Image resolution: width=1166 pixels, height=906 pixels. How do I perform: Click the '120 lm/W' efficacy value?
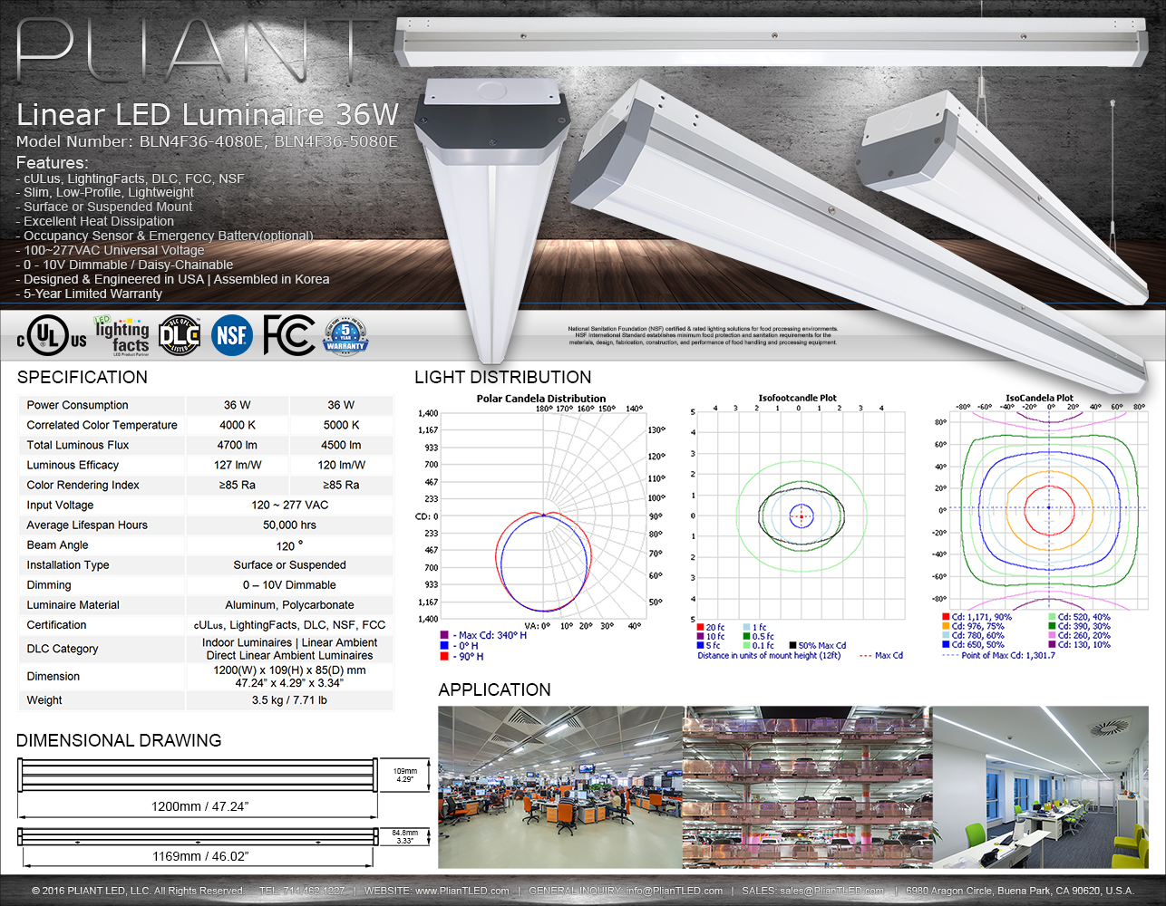[342, 465]
